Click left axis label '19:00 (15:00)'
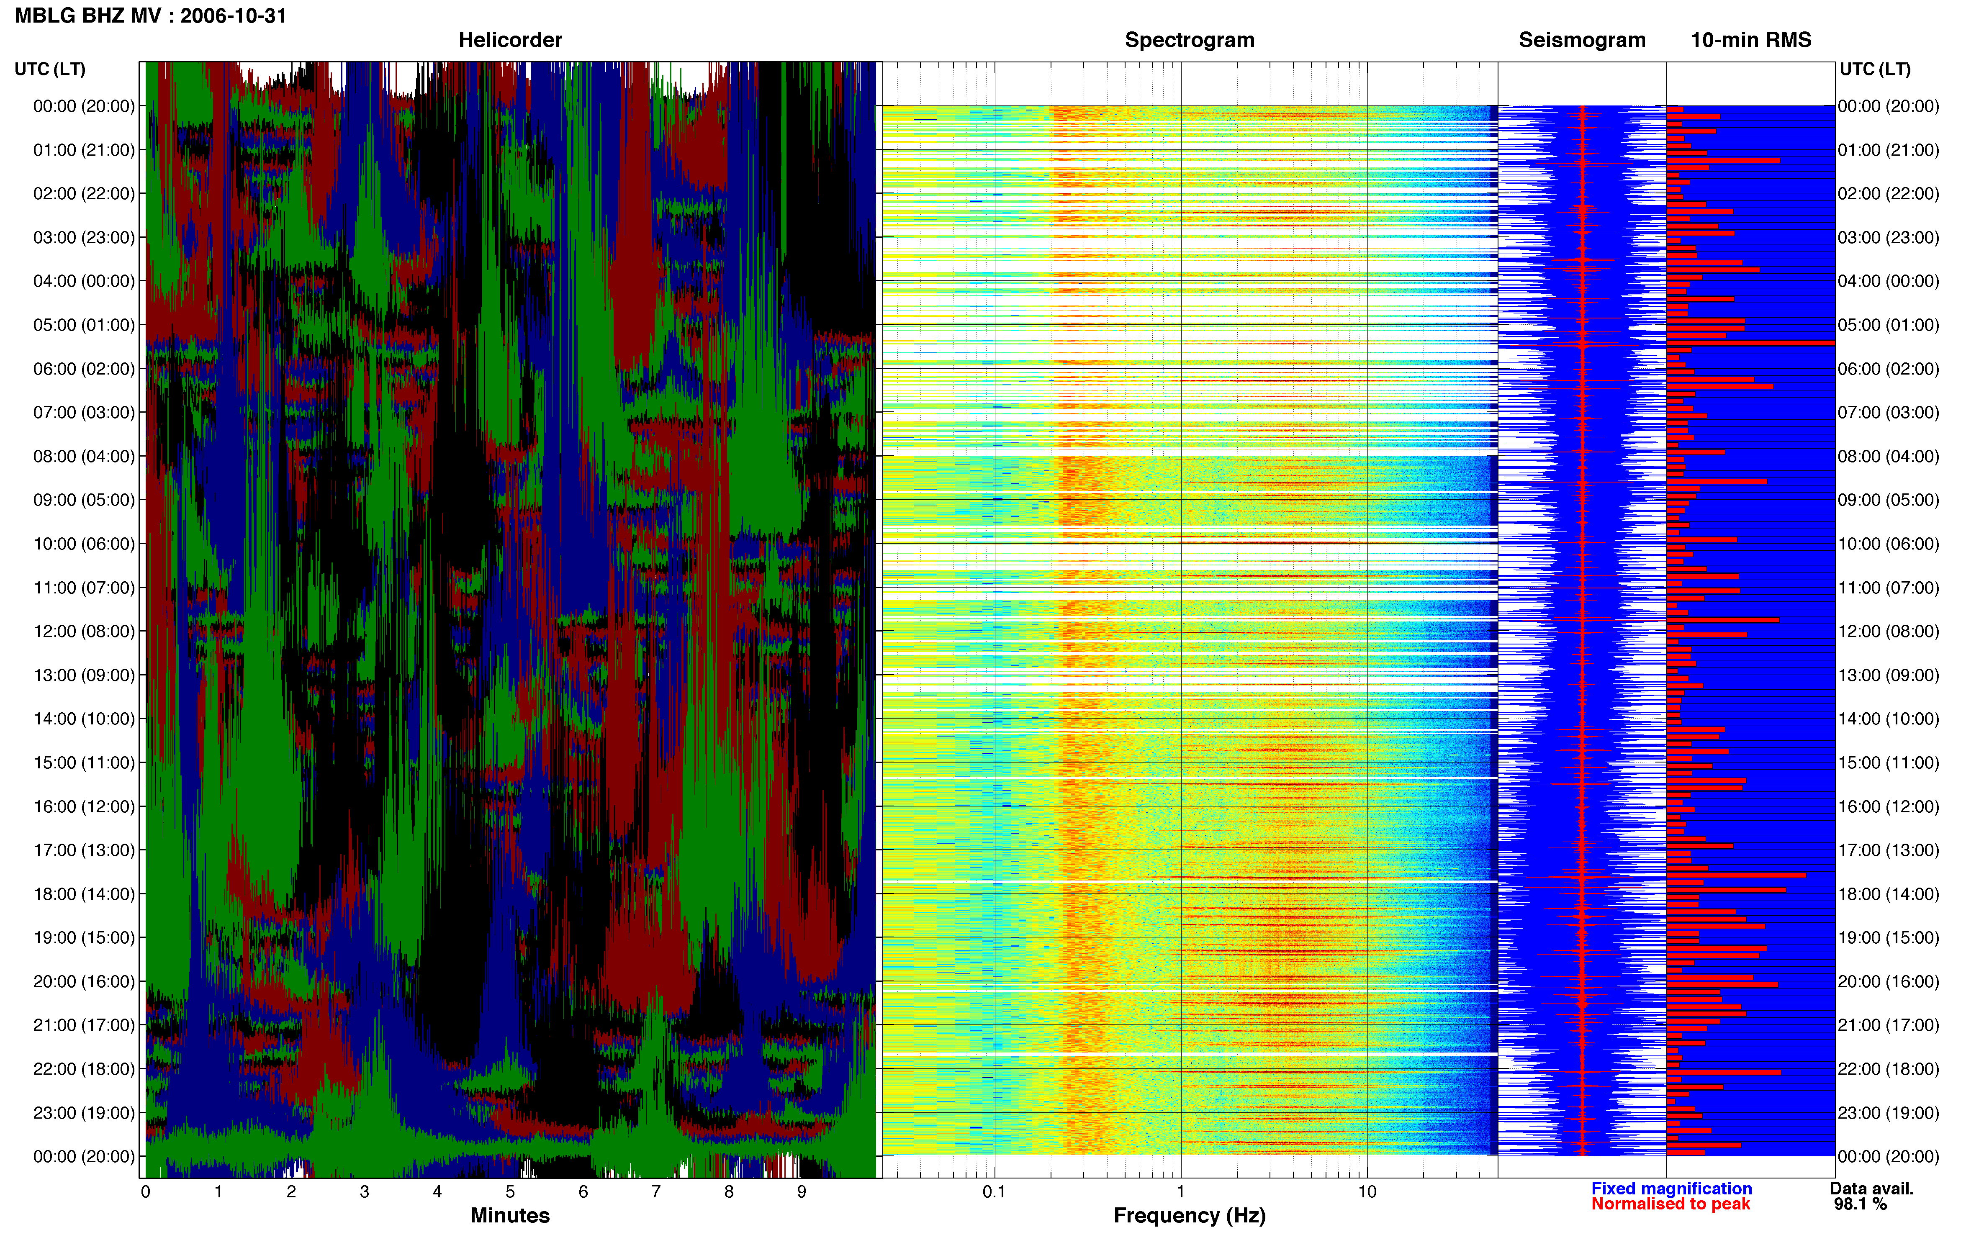Screen dimensions: 1984x1240 [84, 937]
